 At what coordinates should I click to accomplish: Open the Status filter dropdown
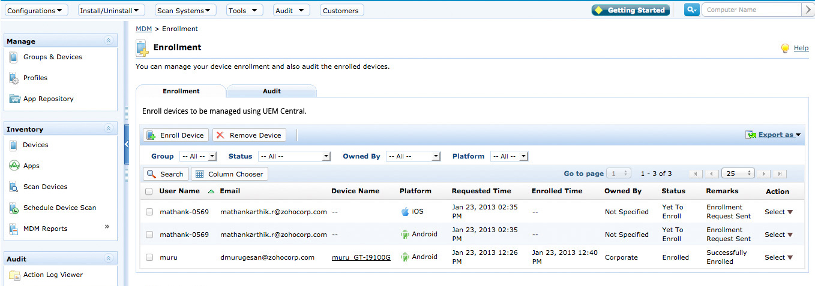(x=294, y=156)
